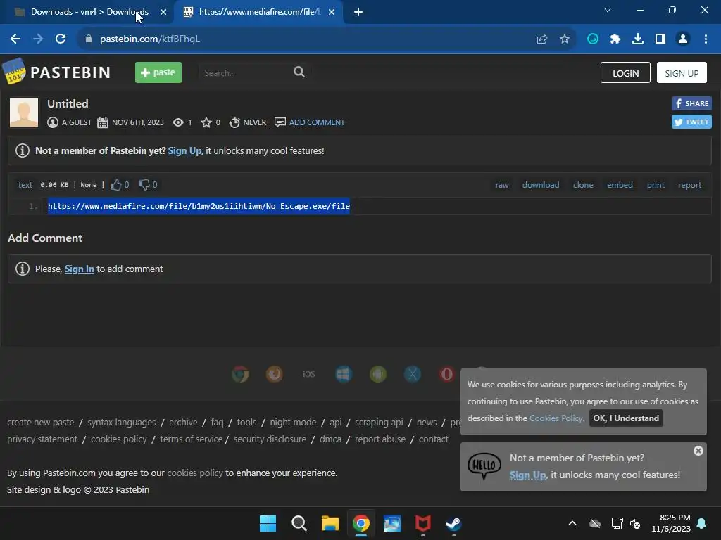
Task: Open McAfee from the taskbar
Action: (422, 523)
